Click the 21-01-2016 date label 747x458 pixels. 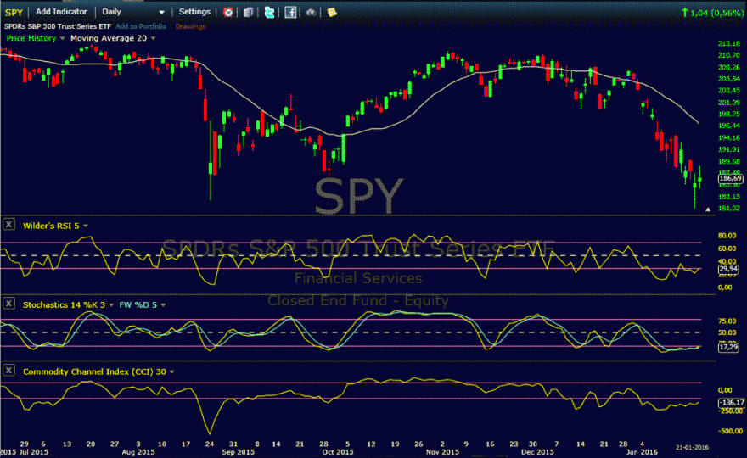tap(692, 447)
